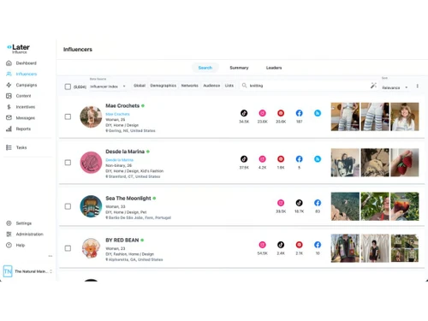
Task: Open the BY RED BEAN influencer name
Action: coord(122,241)
